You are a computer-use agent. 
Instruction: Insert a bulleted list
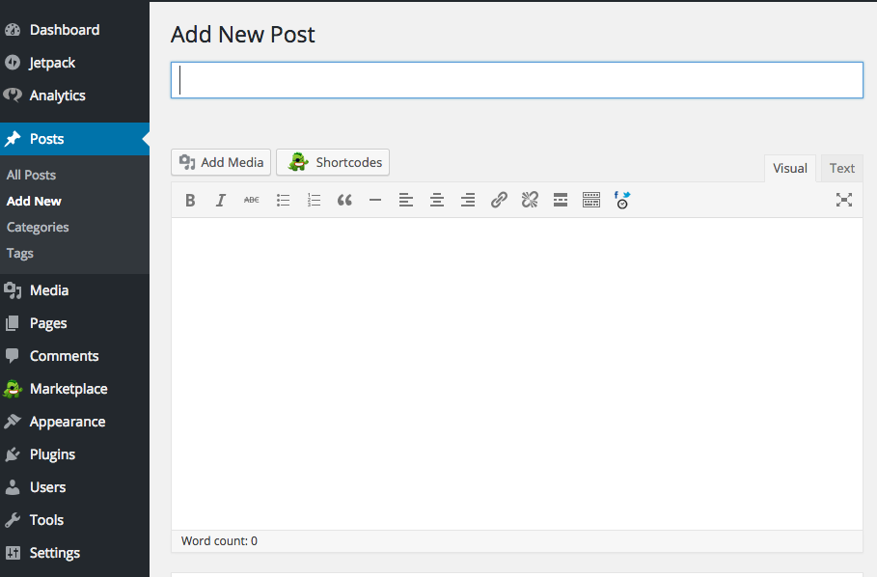pos(283,200)
